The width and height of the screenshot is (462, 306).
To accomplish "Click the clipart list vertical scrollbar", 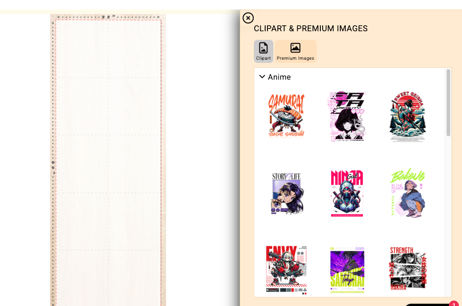I will [448, 103].
